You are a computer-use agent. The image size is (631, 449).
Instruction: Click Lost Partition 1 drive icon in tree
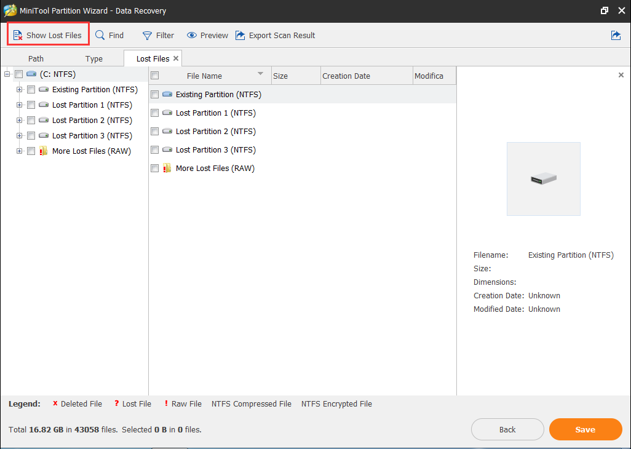click(x=44, y=105)
